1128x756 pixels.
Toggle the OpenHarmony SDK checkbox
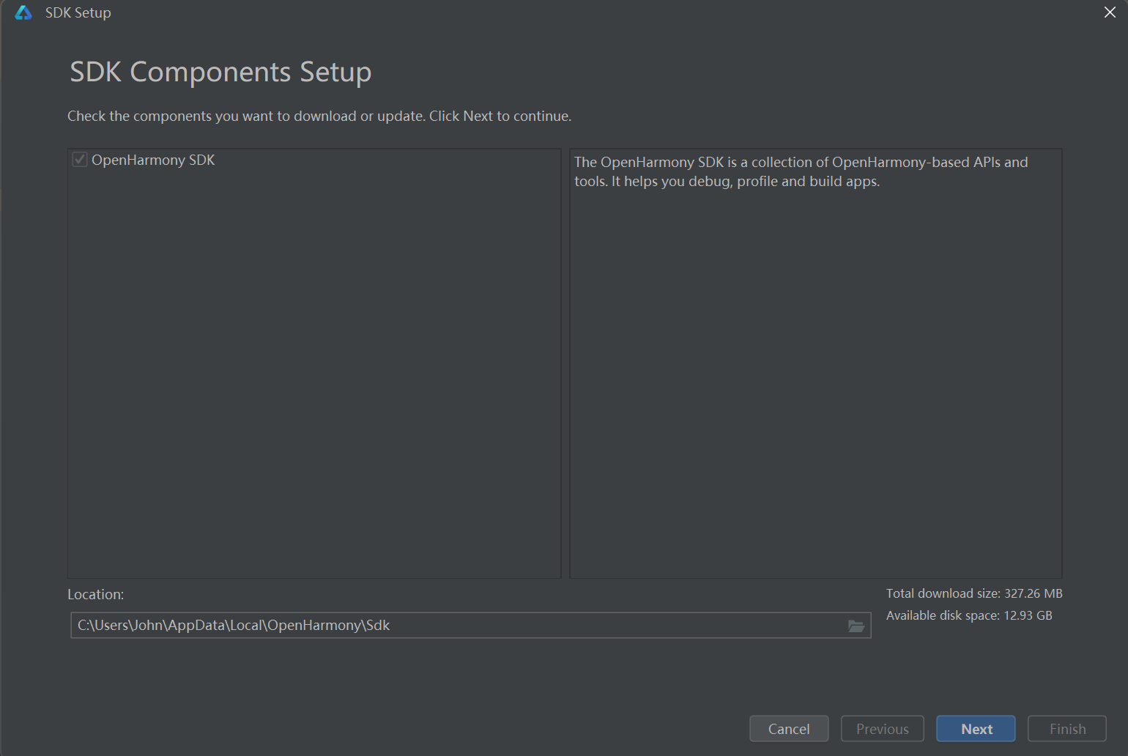[80, 160]
